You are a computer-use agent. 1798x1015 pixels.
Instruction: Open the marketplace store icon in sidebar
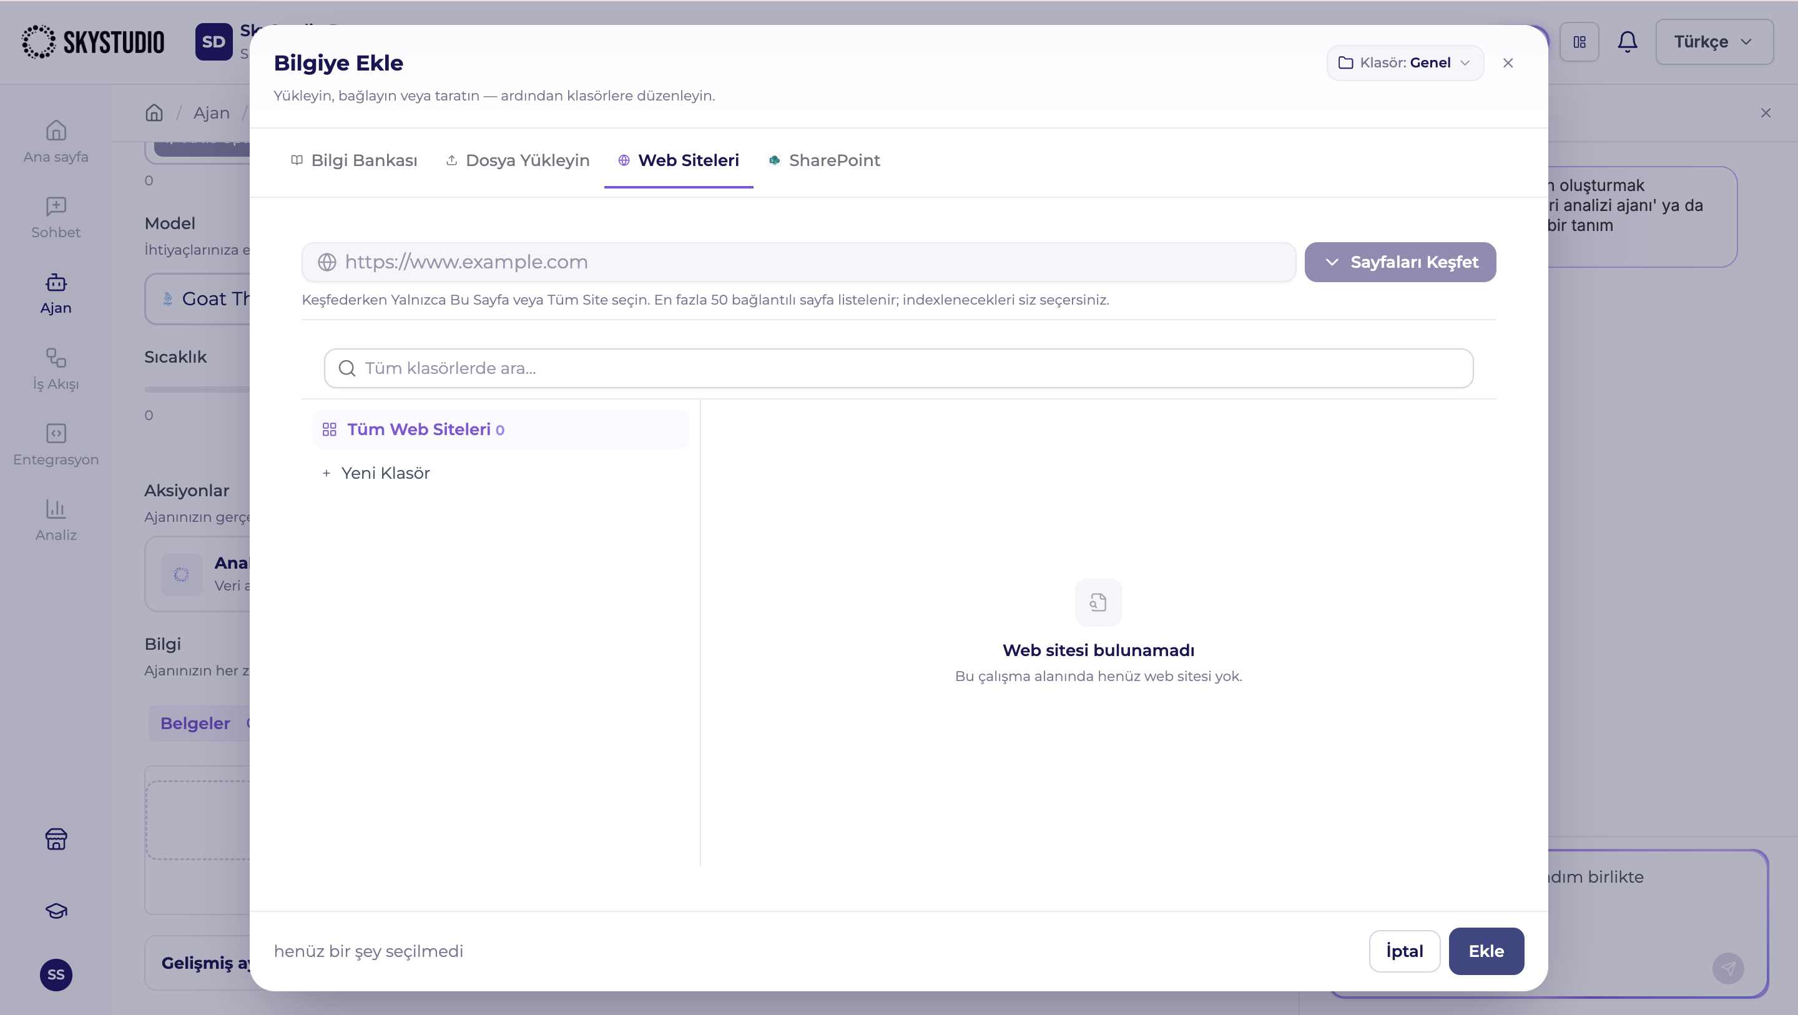(56, 838)
